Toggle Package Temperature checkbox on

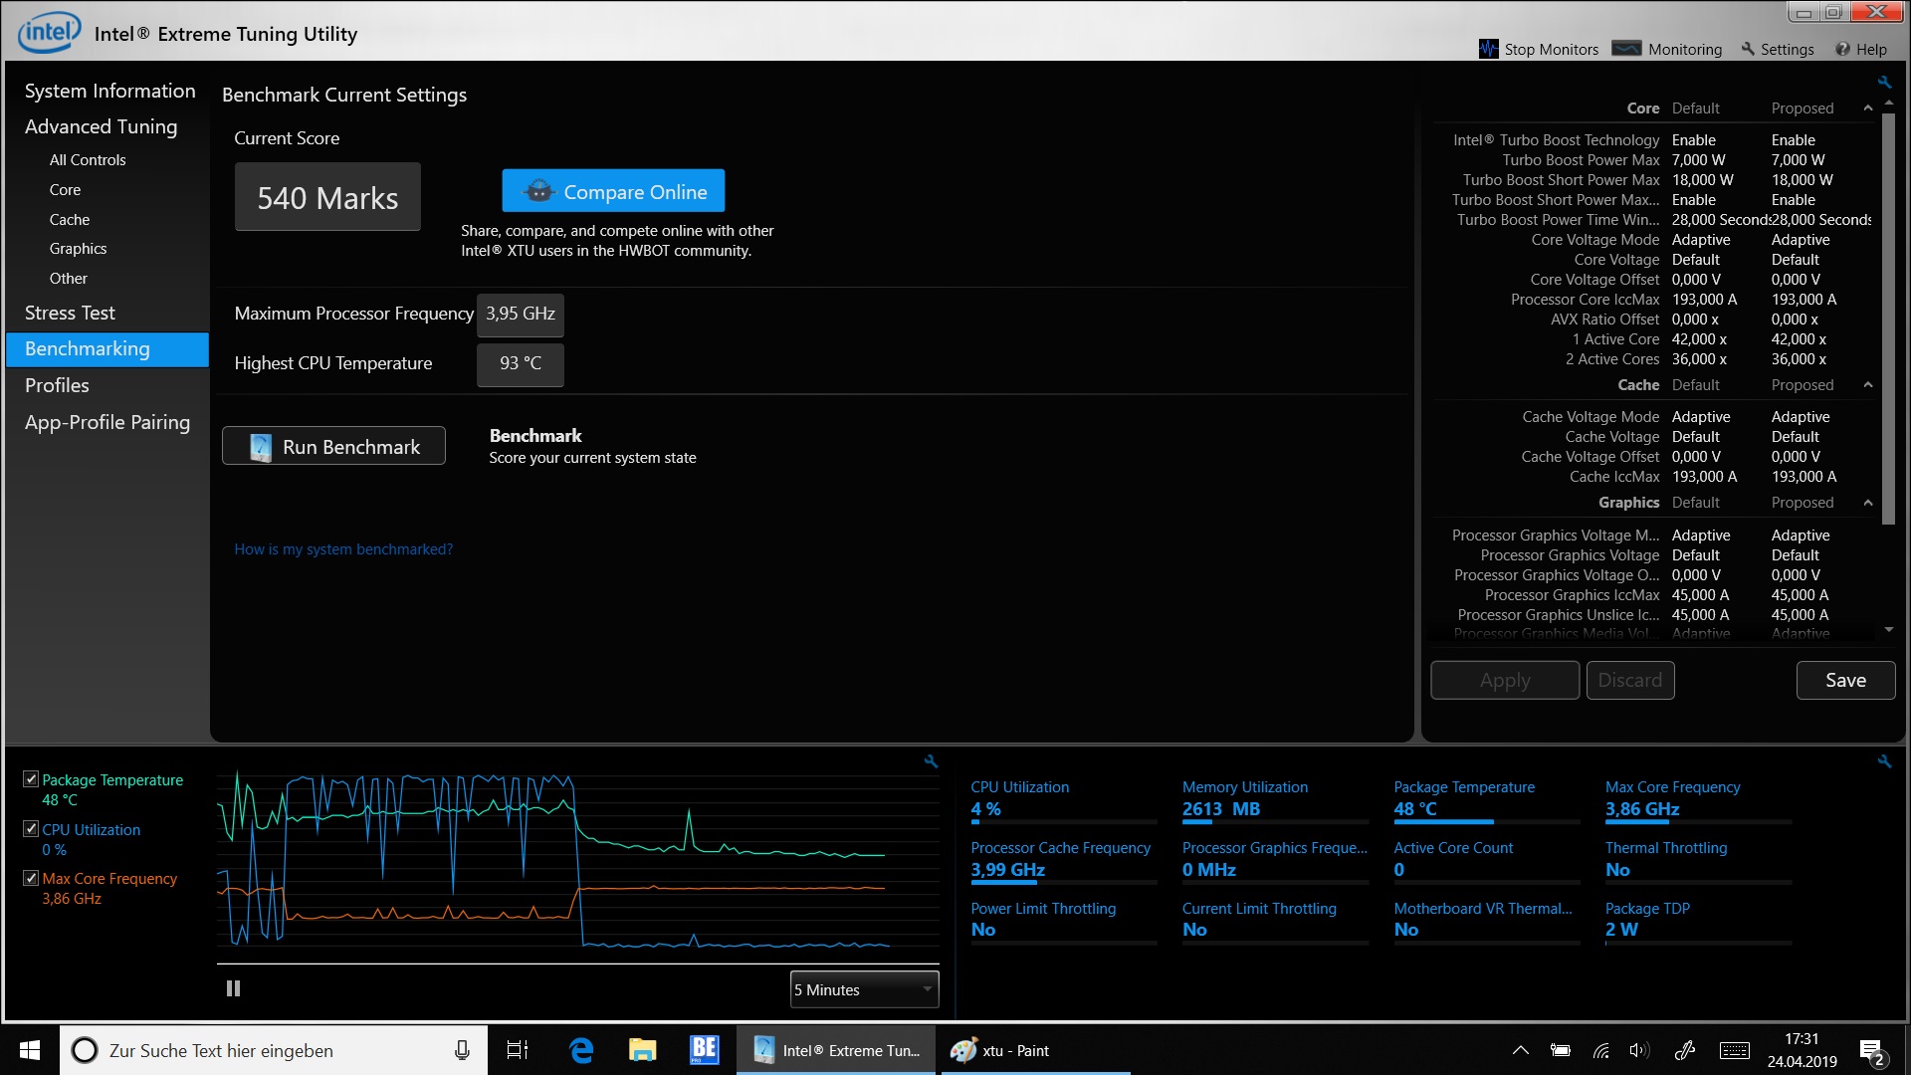coord(29,779)
